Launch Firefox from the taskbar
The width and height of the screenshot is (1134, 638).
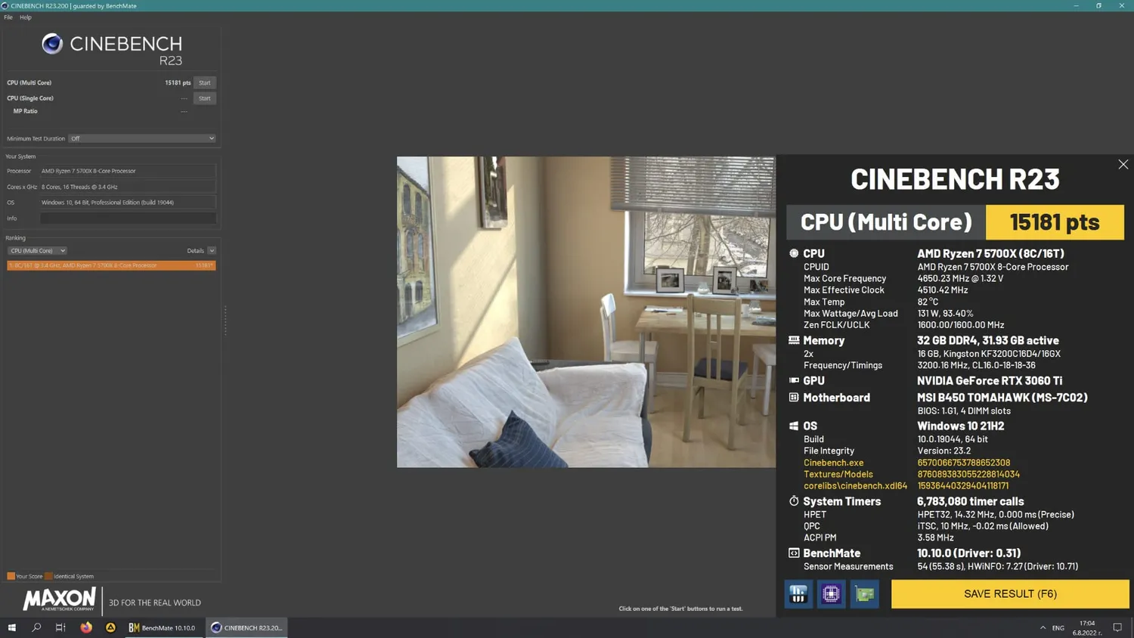click(x=86, y=627)
